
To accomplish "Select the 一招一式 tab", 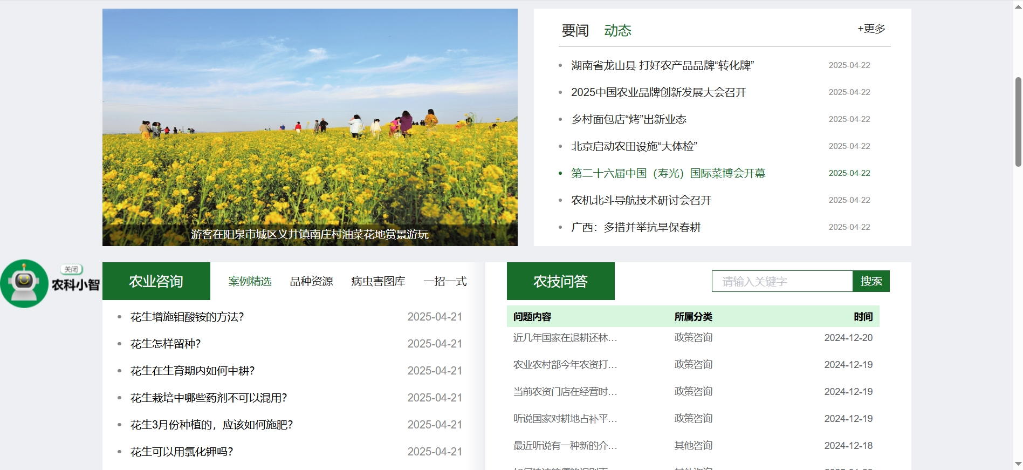I will 445,282.
